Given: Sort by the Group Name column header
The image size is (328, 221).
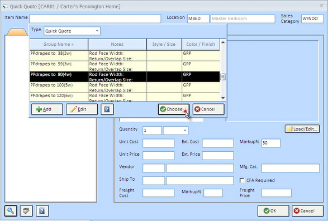Looking at the screenshot, I should [x=59, y=44].
